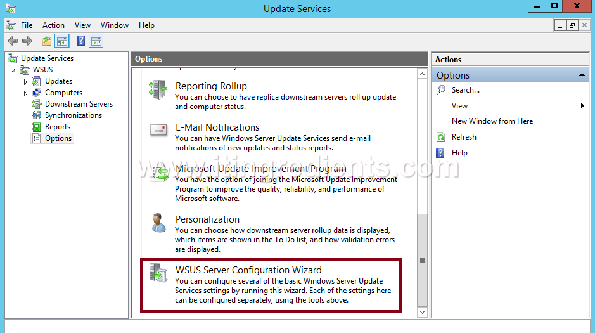Screen dimensions: 595x333
Task: Select Synchronizations in the tree
Action: tap(74, 115)
